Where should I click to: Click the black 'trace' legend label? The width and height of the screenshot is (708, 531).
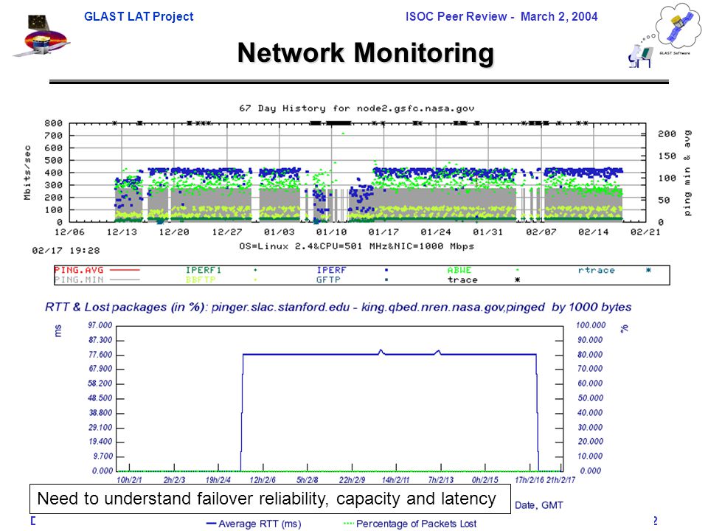[462, 280]
